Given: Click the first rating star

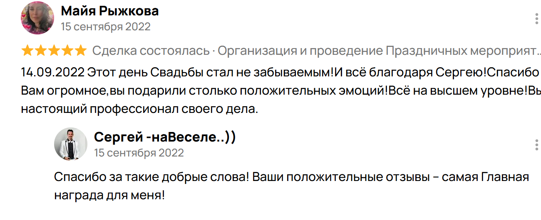Looking at the screenshot, I should point(27,51).
